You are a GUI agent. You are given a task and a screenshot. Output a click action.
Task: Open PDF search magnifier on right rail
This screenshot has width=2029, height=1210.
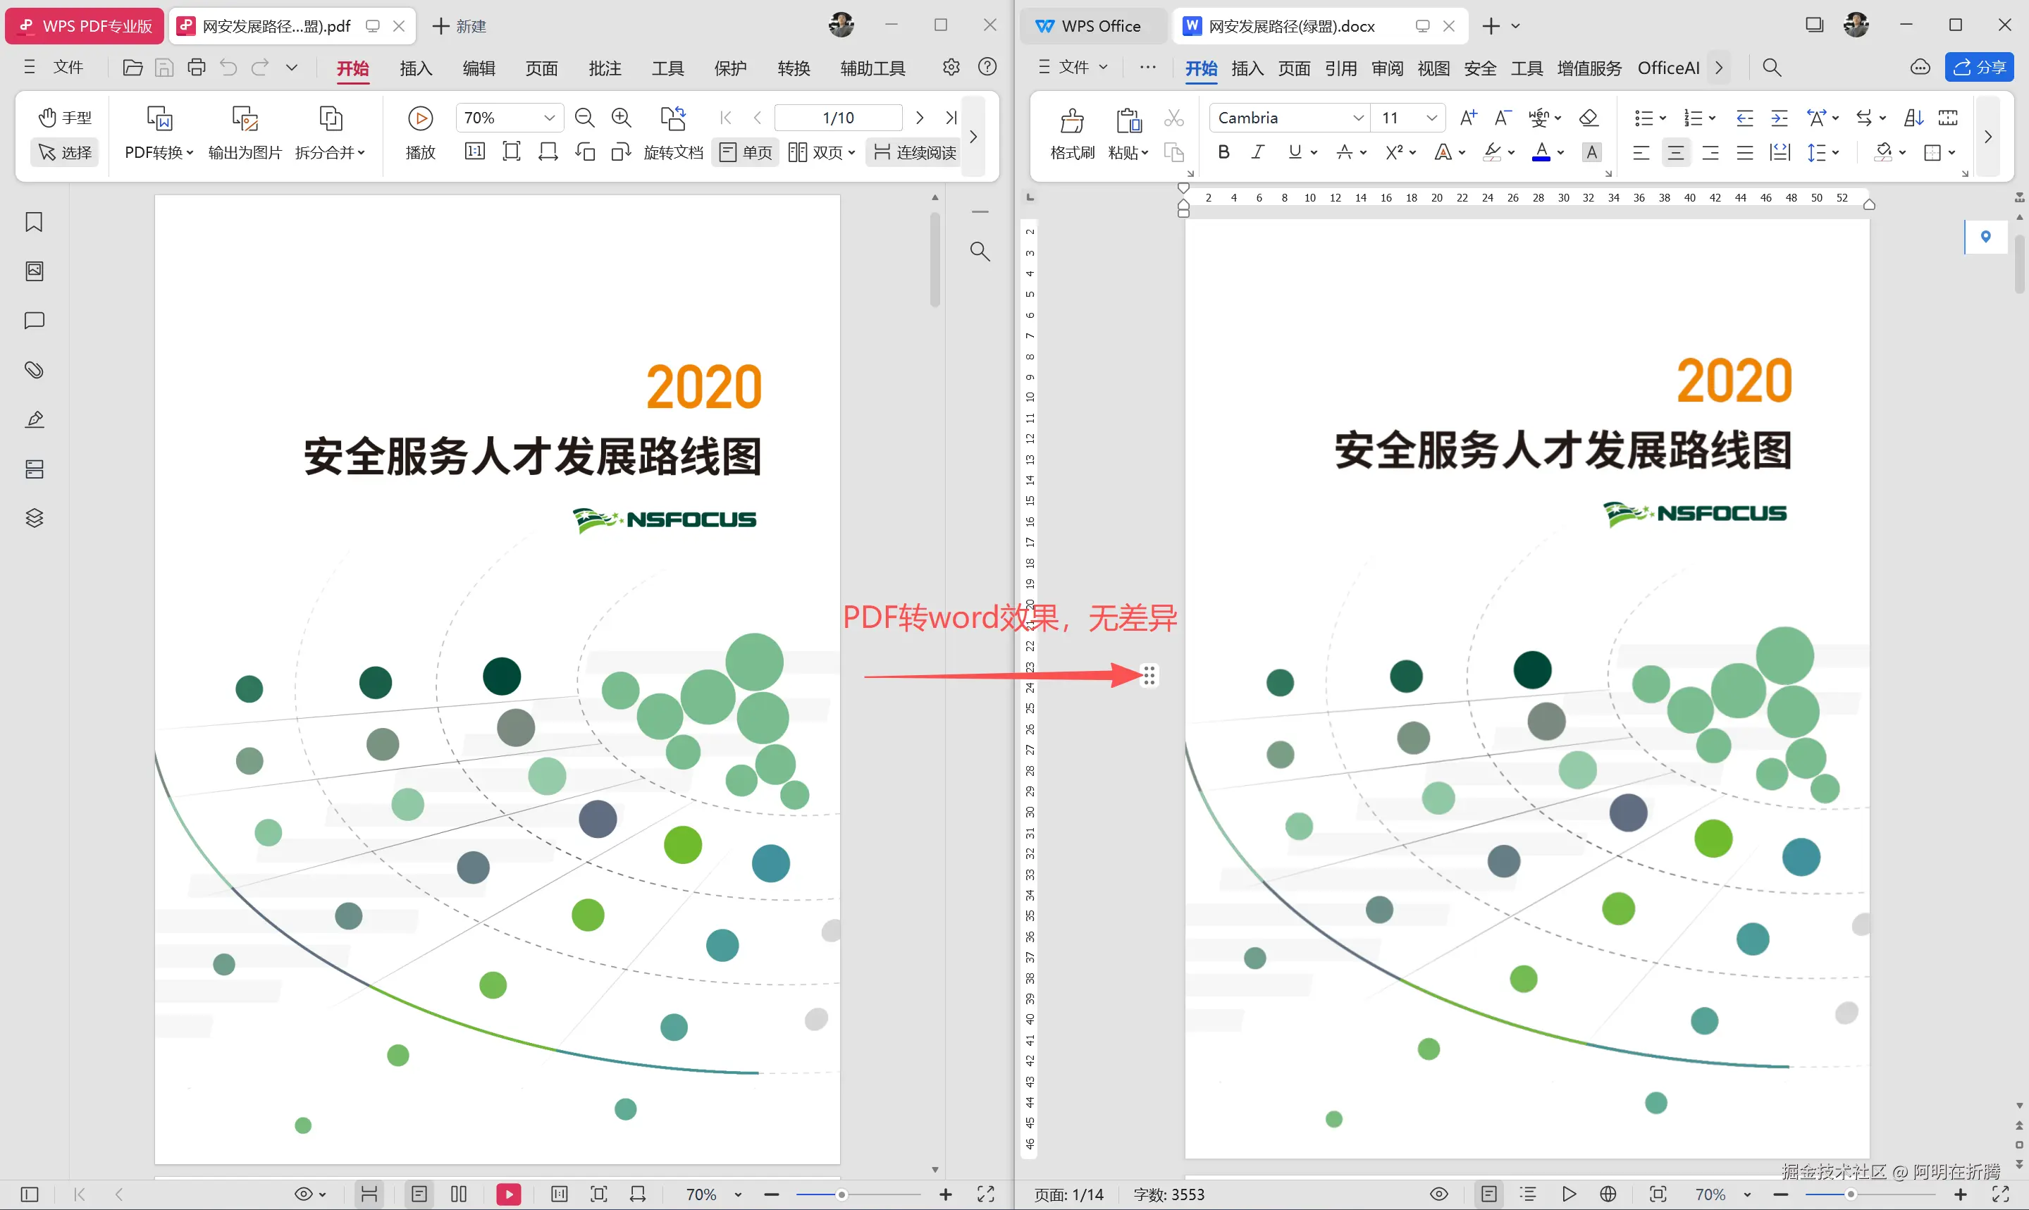[980, 251]
